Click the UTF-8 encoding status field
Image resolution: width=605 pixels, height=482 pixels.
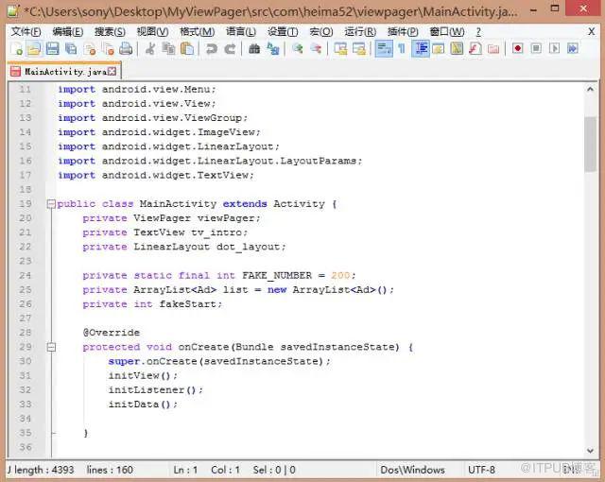coord(481,470)
